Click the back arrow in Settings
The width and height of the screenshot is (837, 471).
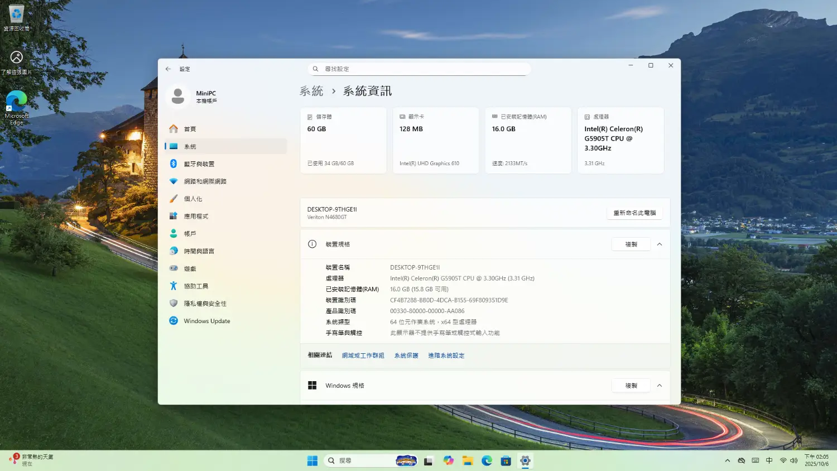(168, 69)
